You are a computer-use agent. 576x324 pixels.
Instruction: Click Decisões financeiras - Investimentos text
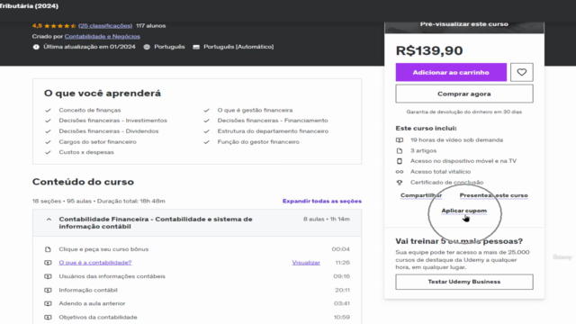112,121
